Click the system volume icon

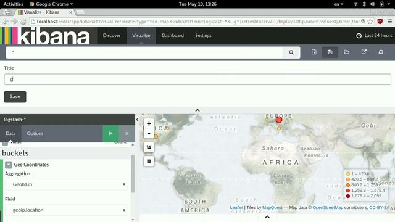373,4
